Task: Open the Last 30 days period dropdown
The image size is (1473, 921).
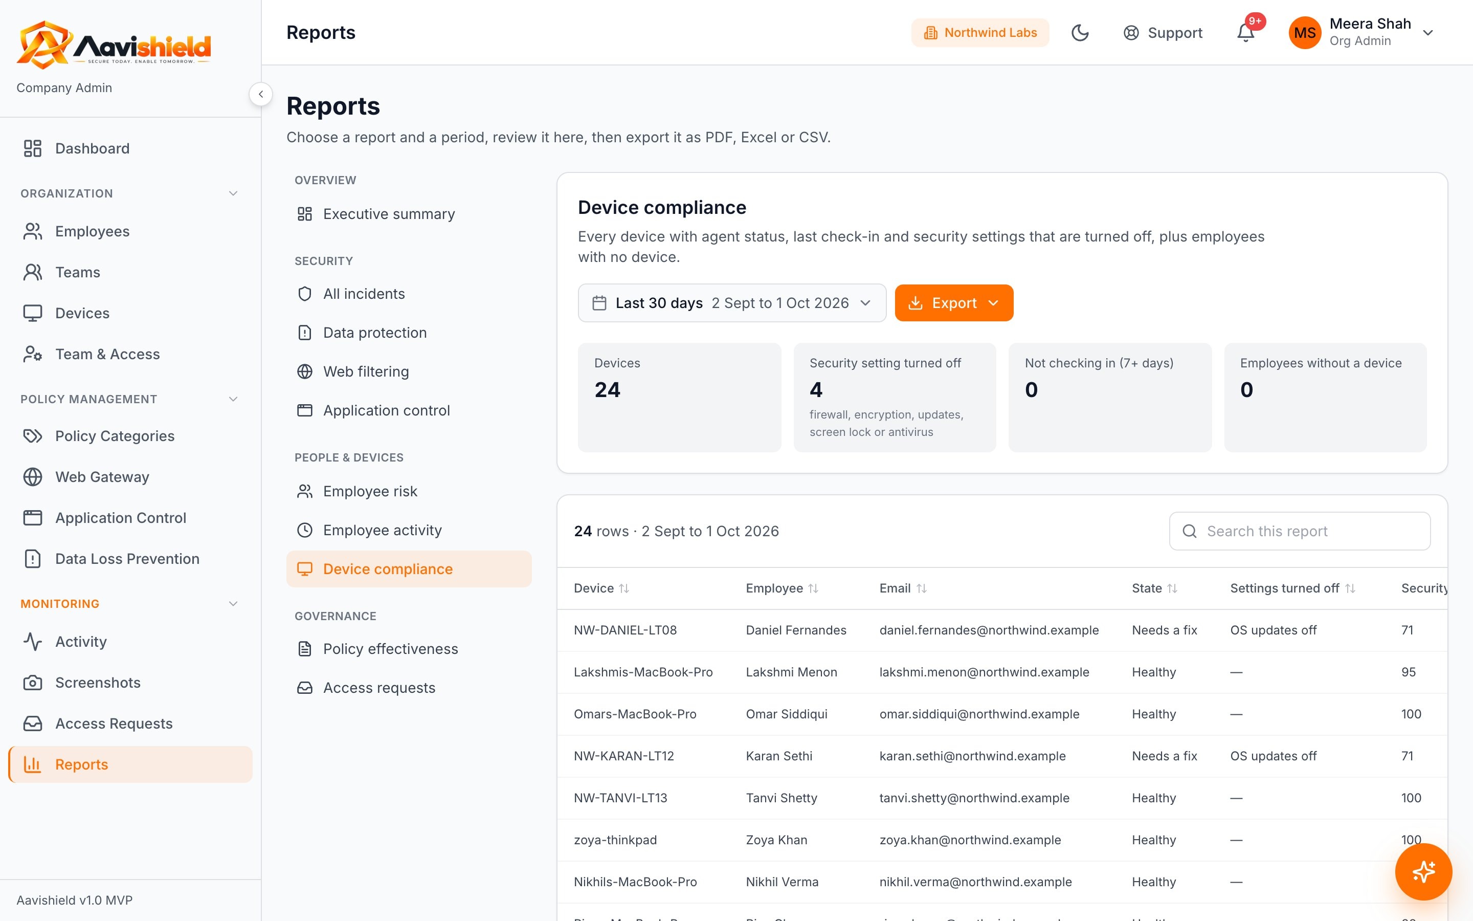Action: tap(731, 303)
